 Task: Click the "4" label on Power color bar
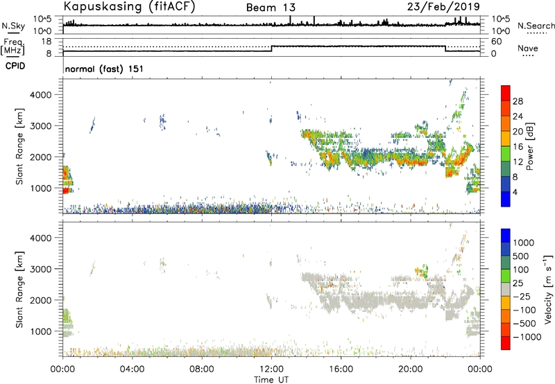515,192
